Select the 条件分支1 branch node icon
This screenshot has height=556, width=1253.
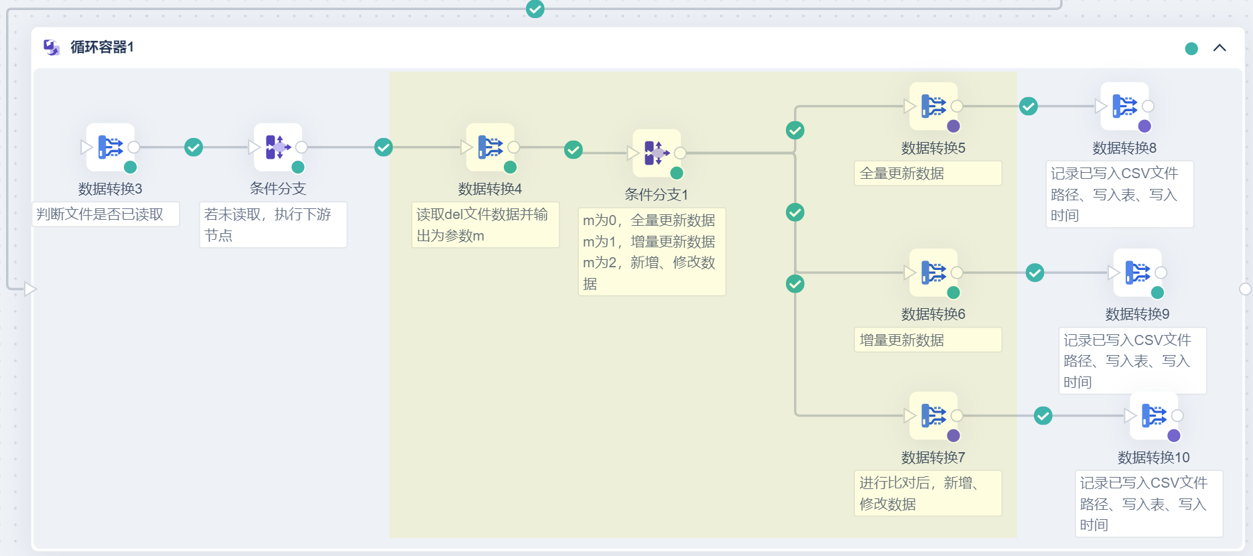point(657,153)
